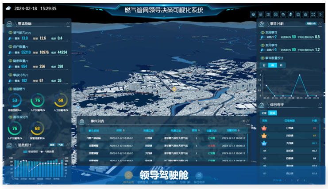The image size is (328, 189).
Task: Close the 事件列表 popup window
Action: pyautogui.click(x=243, y=121)
